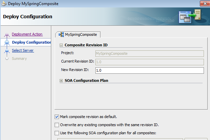The width and height of the screenshot is (210, 140).
Task: Tick Use the following SOA configuration plan
Action: point(57,133)
